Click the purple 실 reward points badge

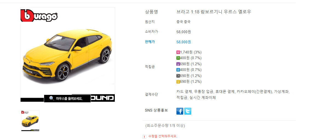[178, 64]
